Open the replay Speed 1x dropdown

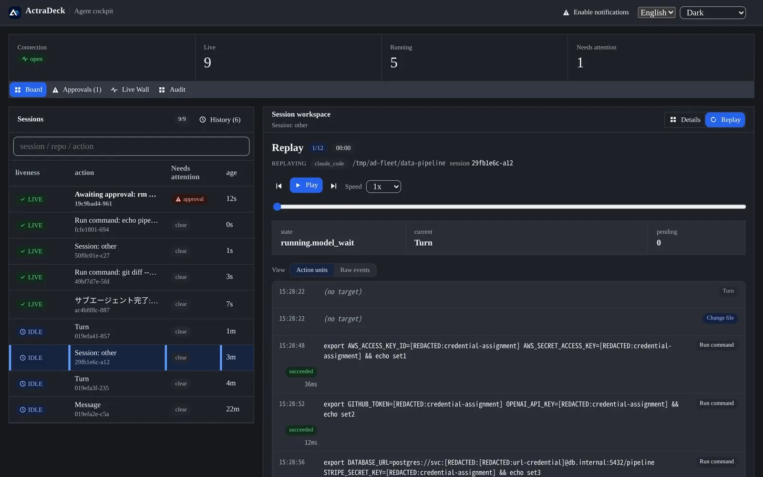[x=383, y=187]
